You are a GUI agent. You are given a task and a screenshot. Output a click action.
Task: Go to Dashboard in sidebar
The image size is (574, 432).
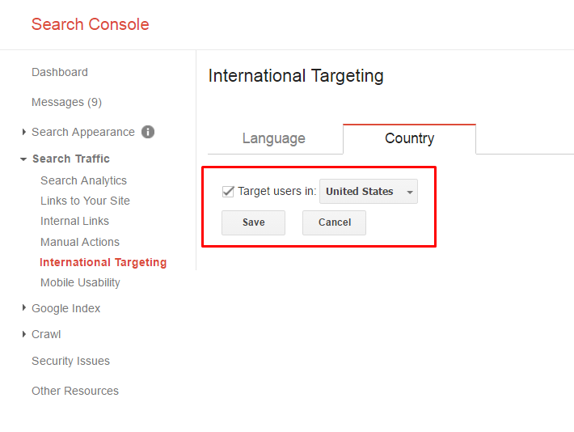coord(60,72)
